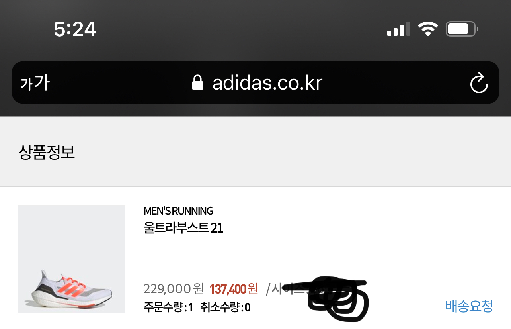This screenshot has height=329, width=511.
Task: Tap the cellular signal bars icon
Action: [398, 30]
